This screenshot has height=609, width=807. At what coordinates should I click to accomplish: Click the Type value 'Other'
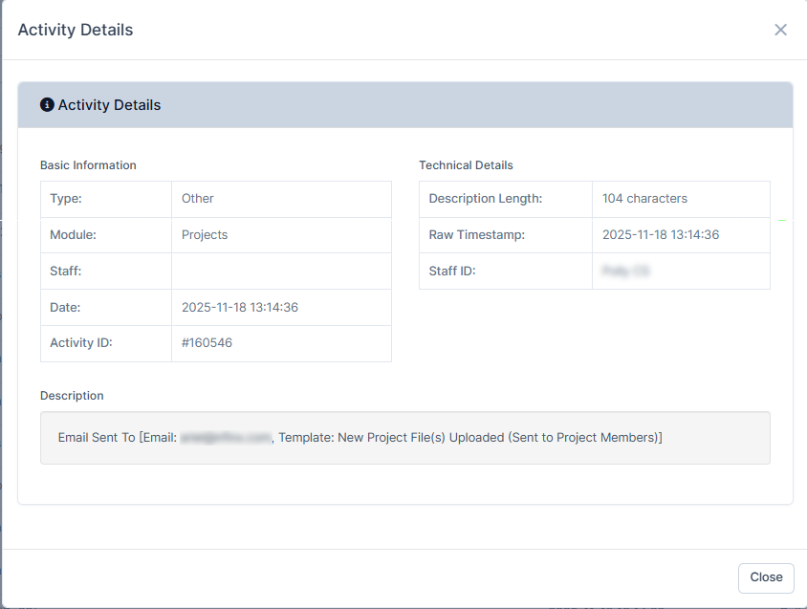point(198,199)
